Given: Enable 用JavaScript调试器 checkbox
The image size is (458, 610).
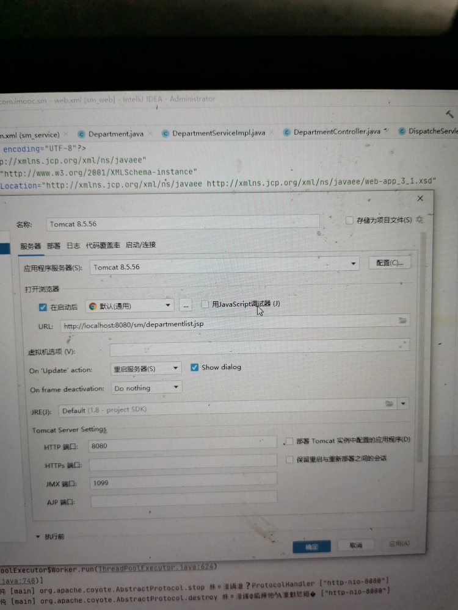Looking at the screenshot, I should (205, 304).
